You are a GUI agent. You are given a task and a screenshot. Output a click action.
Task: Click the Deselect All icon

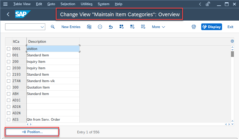143,27
